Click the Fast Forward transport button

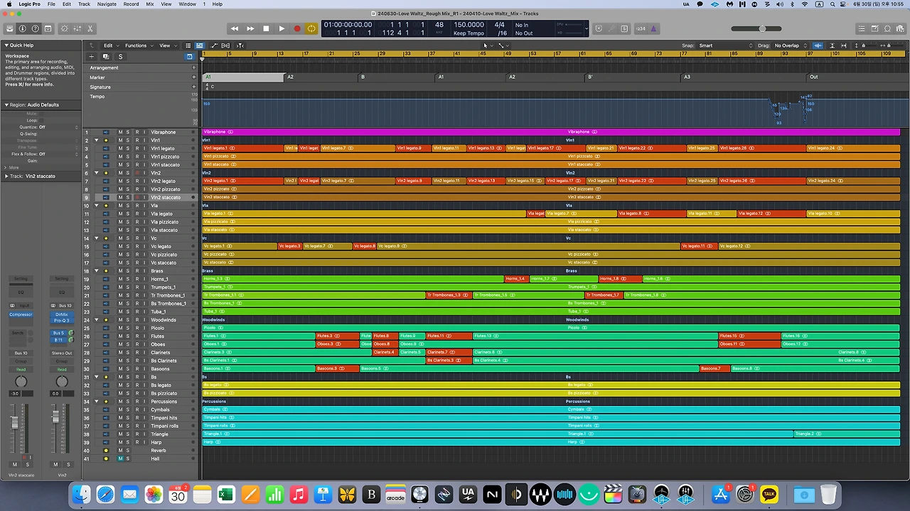pos(250,28)
